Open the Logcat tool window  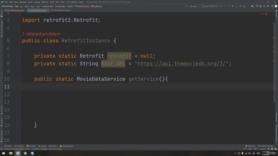pyautogui.click(x=43, y=146)
